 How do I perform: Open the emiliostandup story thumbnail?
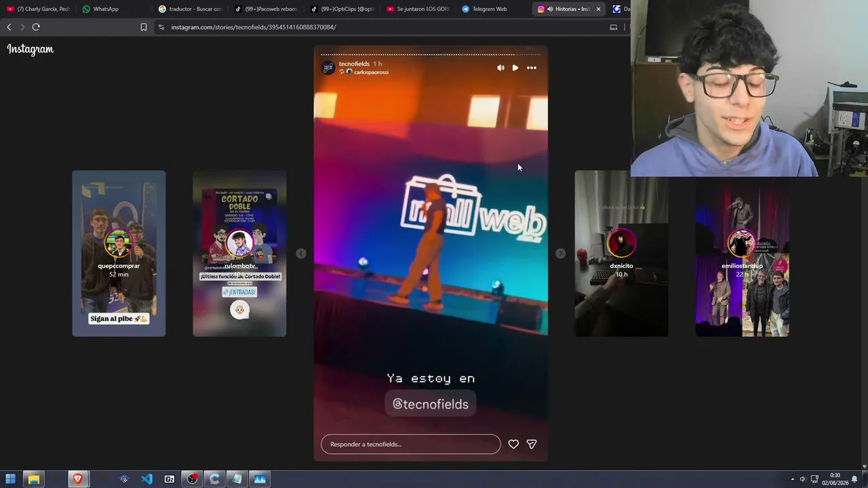click(742, 253)
